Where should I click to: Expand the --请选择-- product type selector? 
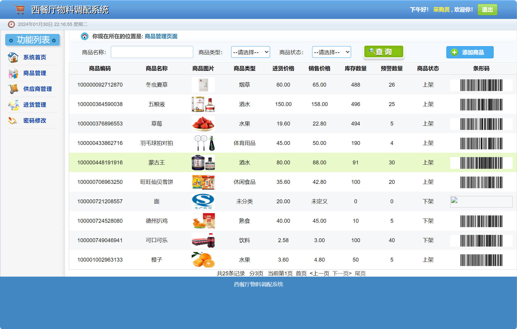(250, 52)
